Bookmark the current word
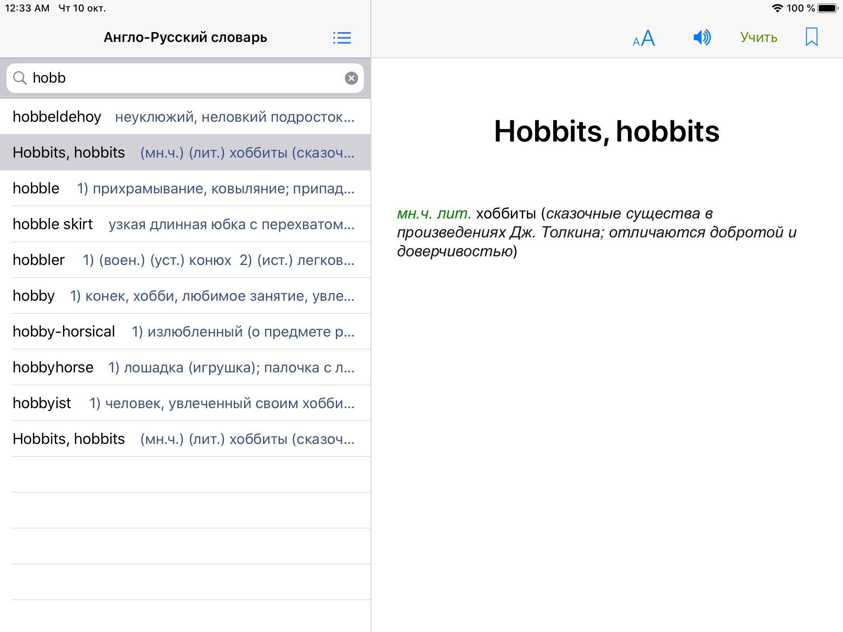 click(811, 37)
